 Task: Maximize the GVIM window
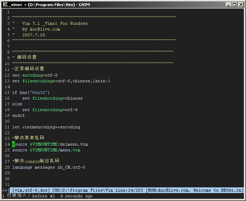pos(234,5)
